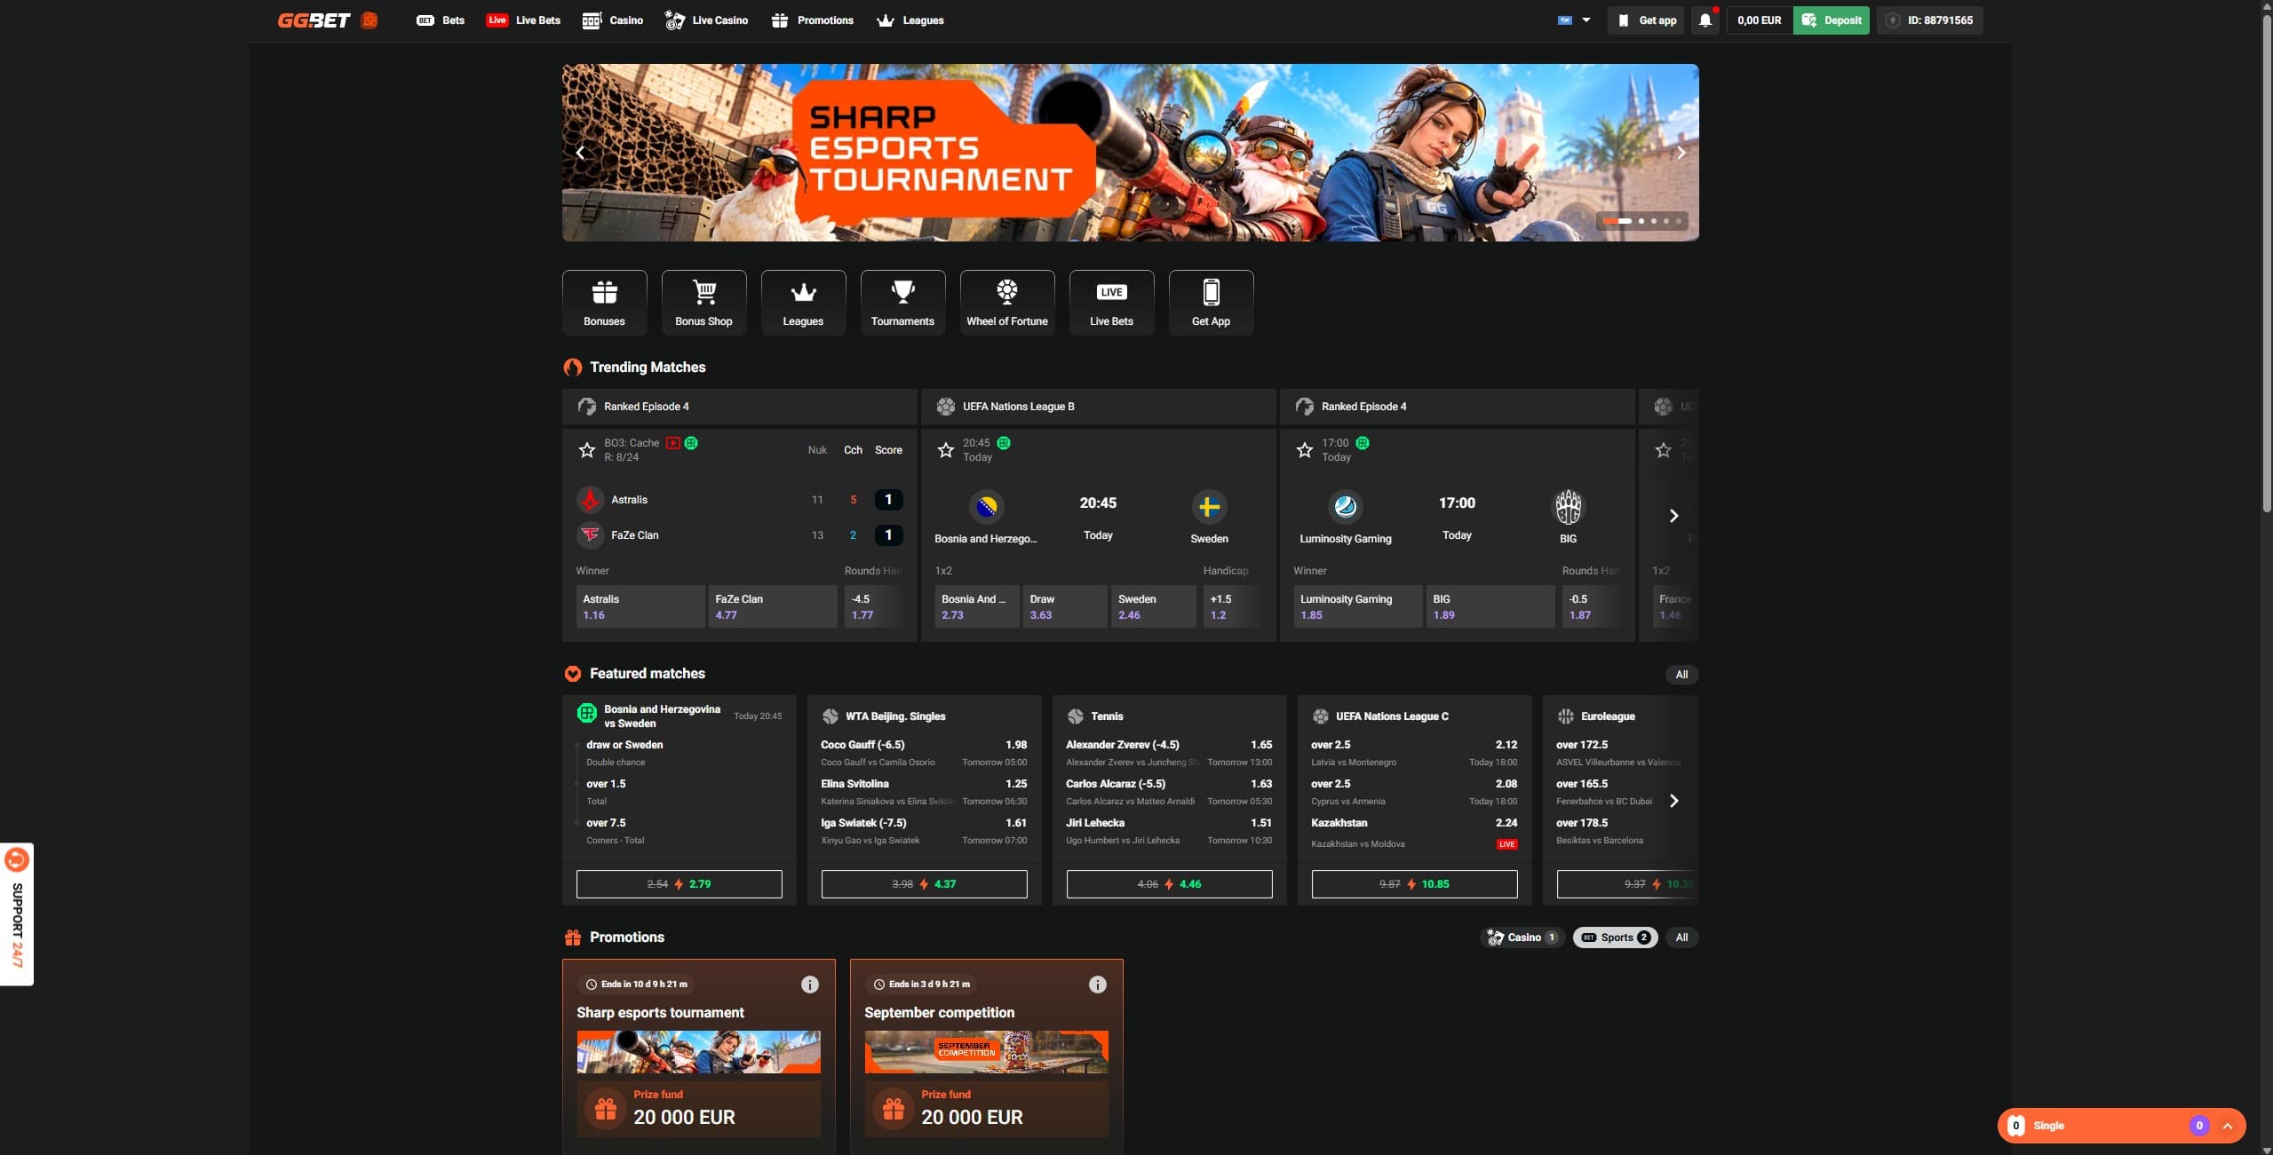Viewport: 2273px width, 1155px height.
Task: Add the boosted 2.79 combo bet
Action: (x=679, y=883)
